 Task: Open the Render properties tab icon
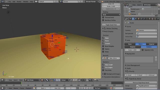point(130,19)
